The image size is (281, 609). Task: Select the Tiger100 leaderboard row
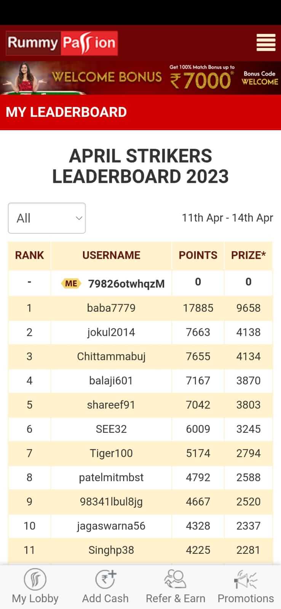tap(140, 453)
